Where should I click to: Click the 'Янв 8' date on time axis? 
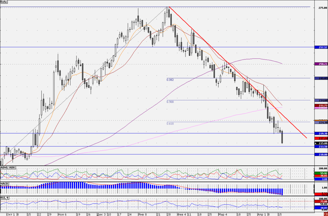[x=143, y=214]
